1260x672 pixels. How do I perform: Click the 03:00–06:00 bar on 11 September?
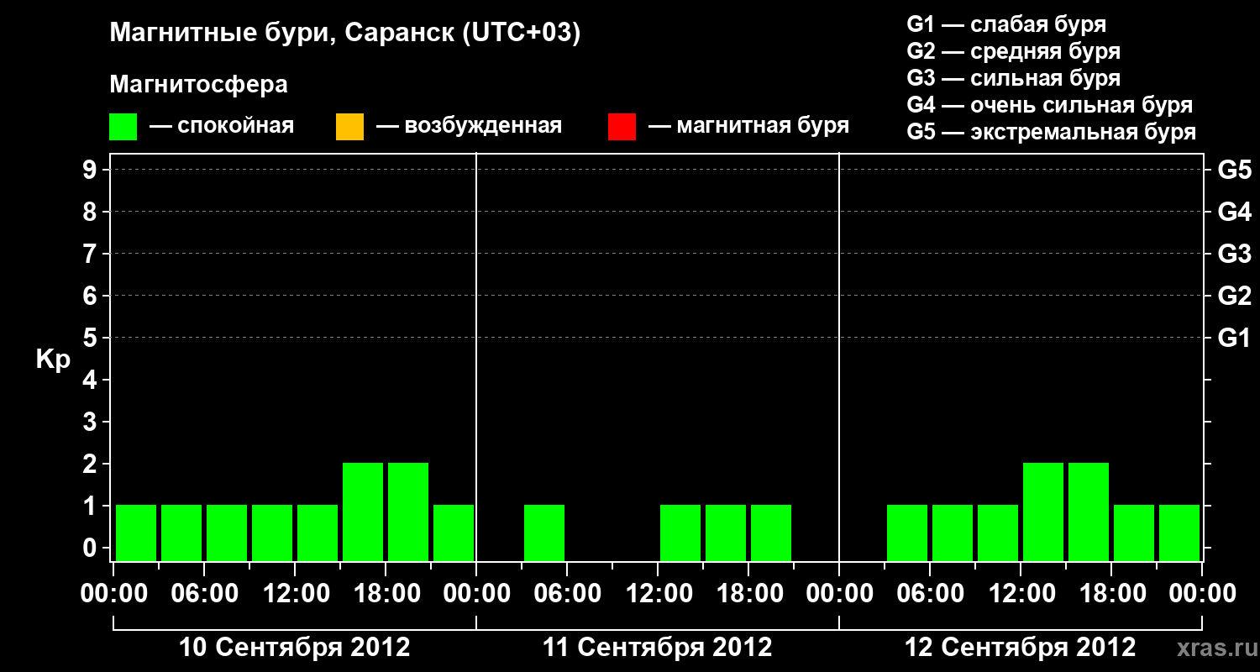coord(544,533)
